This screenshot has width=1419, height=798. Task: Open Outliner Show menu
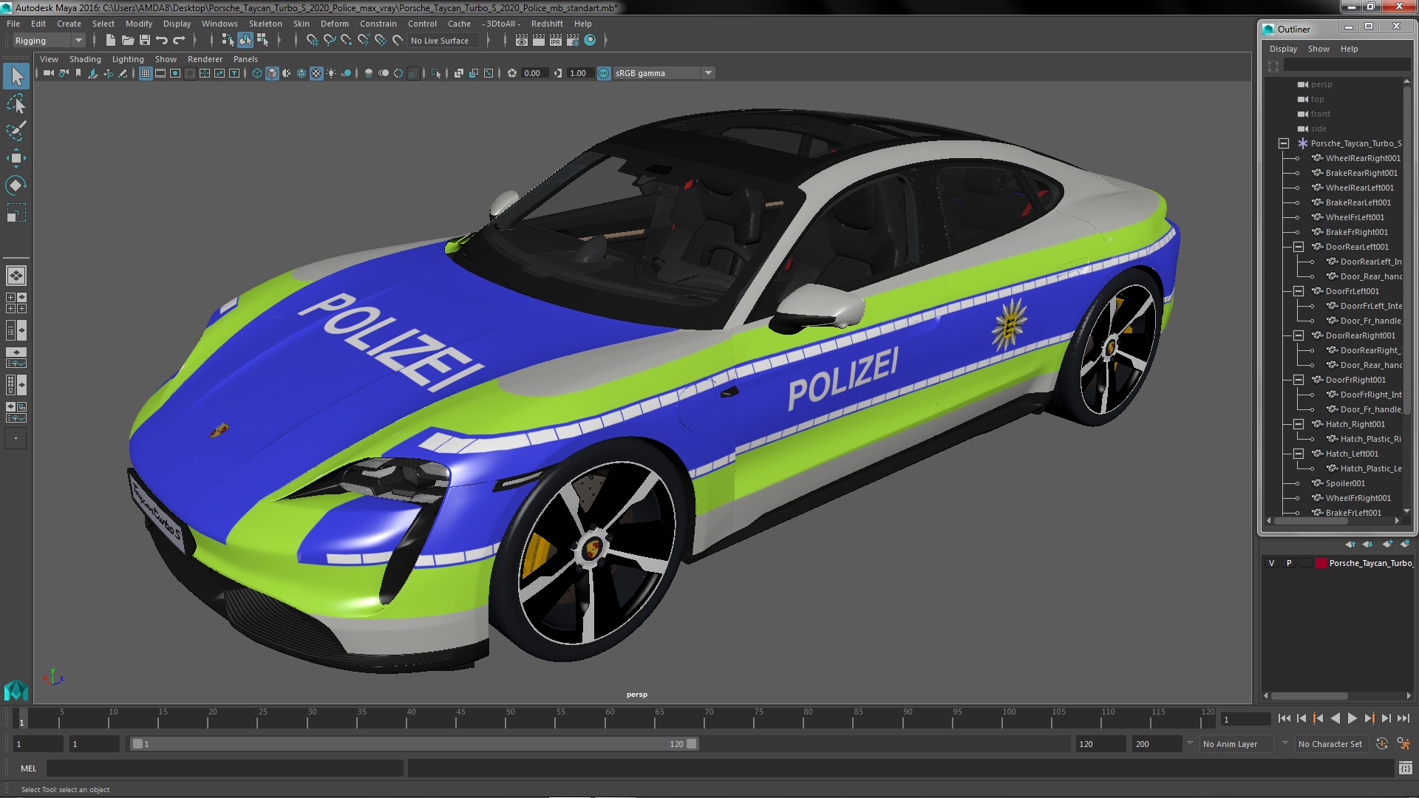[1318, 49]
